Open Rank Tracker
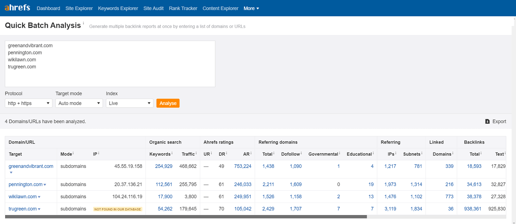This screenshot has height=224, width=516. click(183, 8)
